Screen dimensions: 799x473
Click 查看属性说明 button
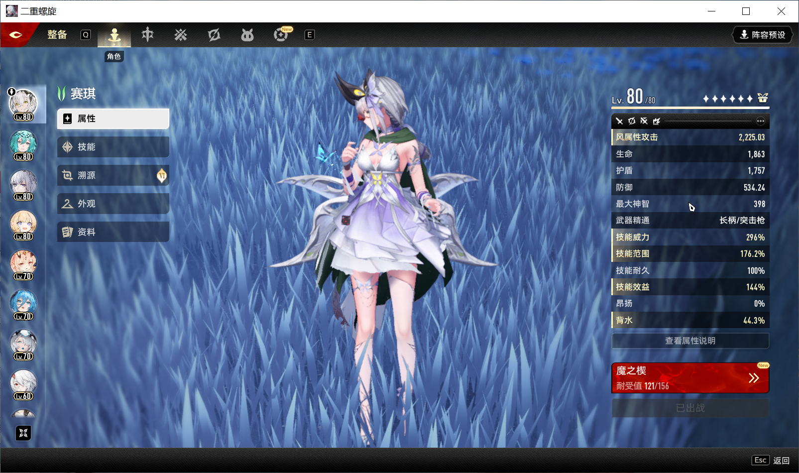point(690,341)
